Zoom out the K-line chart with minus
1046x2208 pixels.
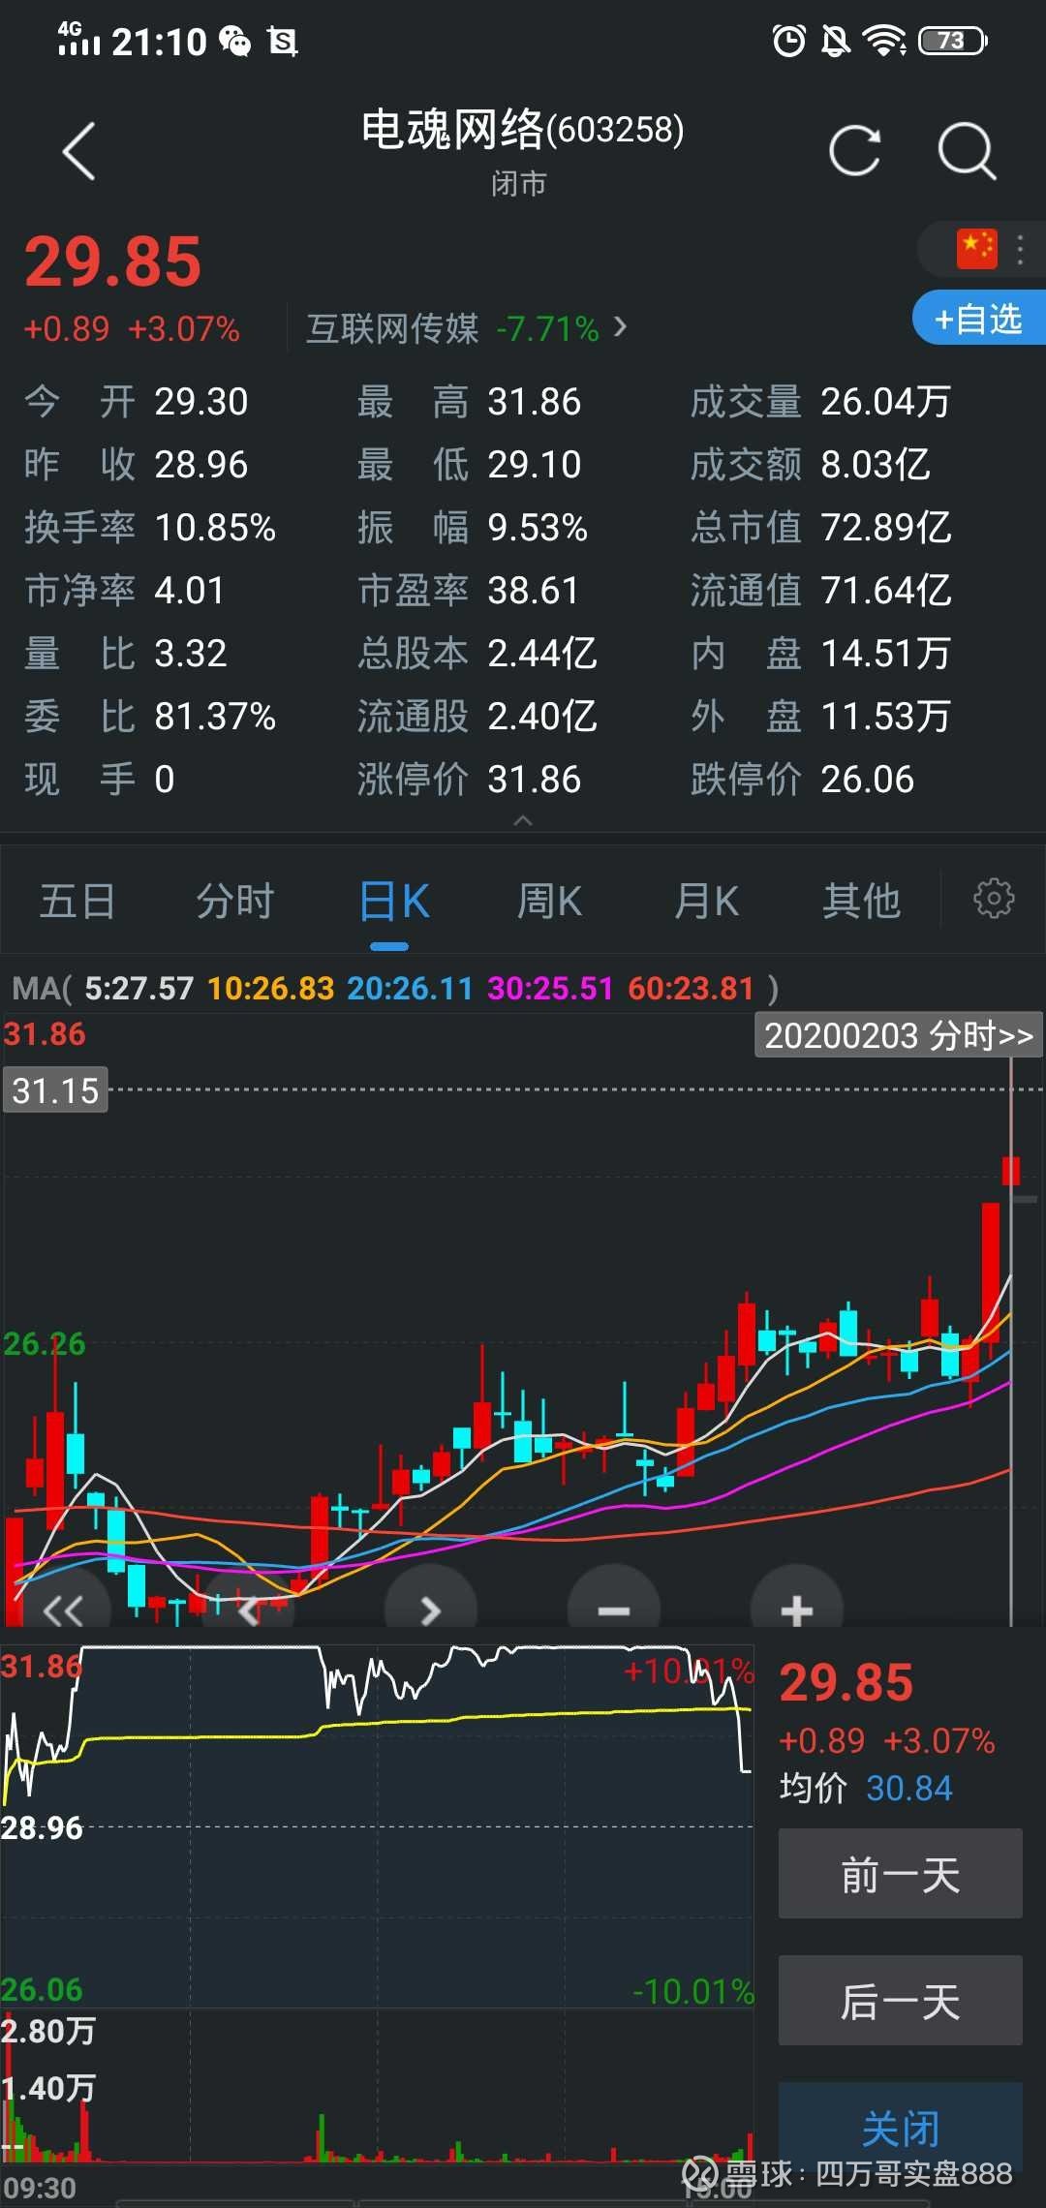point(614,1610)
